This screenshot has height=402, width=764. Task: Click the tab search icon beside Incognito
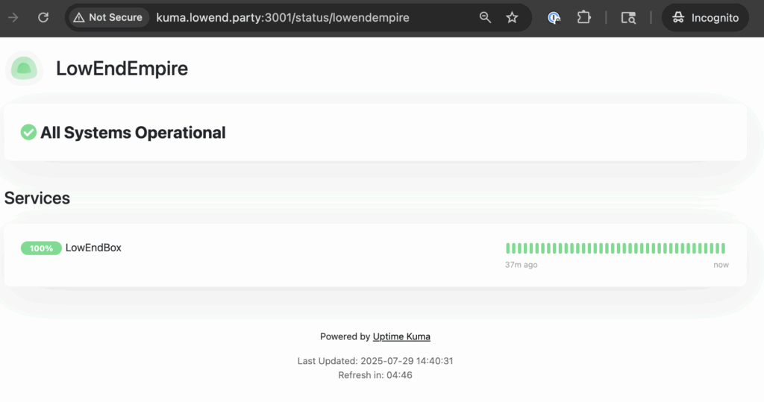coord(628,17)
